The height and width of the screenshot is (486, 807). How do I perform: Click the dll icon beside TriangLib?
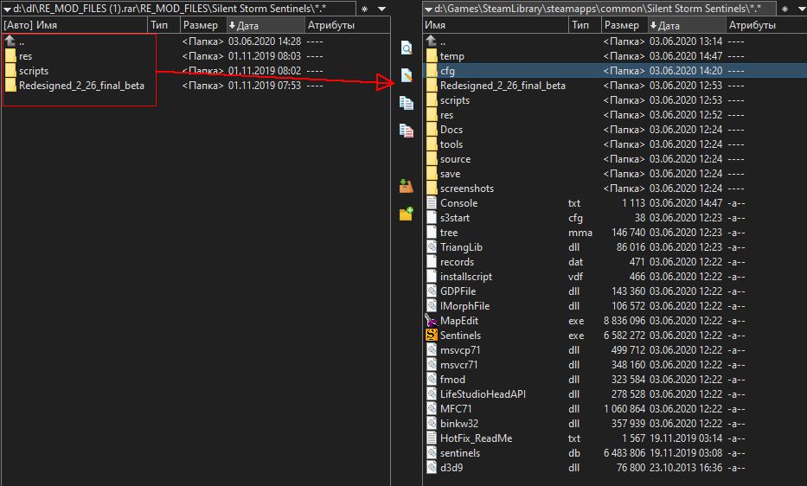[432, 247]
